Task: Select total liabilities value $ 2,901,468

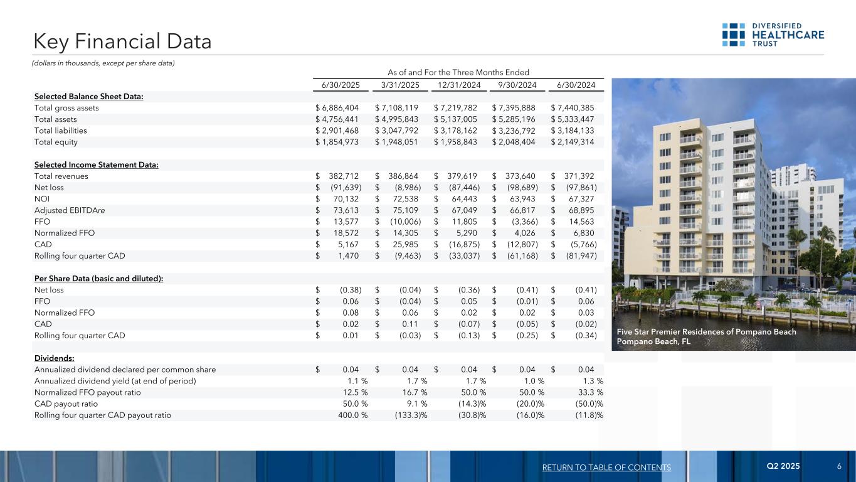Action: coord(339,131)
